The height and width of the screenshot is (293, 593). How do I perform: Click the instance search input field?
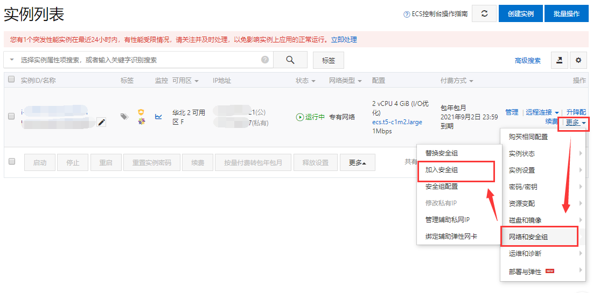click(x=140, y=60)
